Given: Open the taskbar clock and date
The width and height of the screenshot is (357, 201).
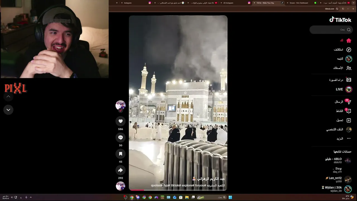Looking at the screenshot, I should (x=6, y=197).
